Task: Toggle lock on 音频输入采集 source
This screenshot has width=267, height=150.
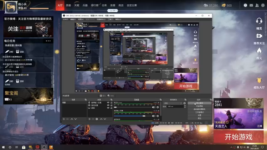Action: tap(111, 103)
